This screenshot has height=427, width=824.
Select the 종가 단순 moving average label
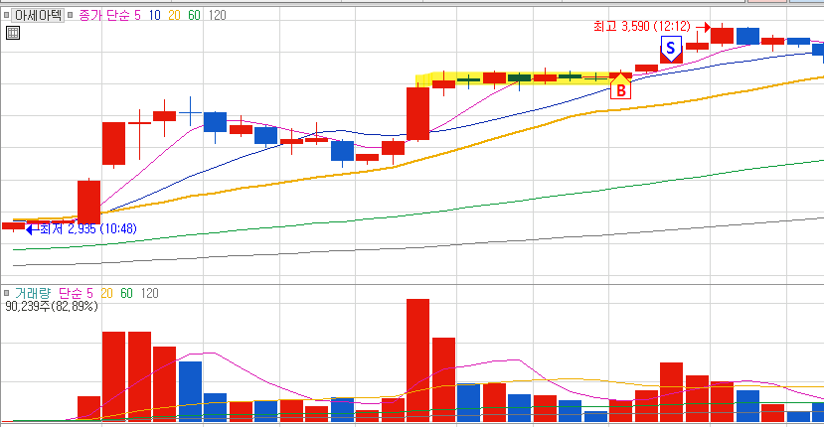[104, 15]
